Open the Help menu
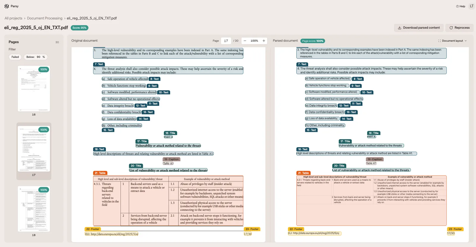 [x=461, y=6]
